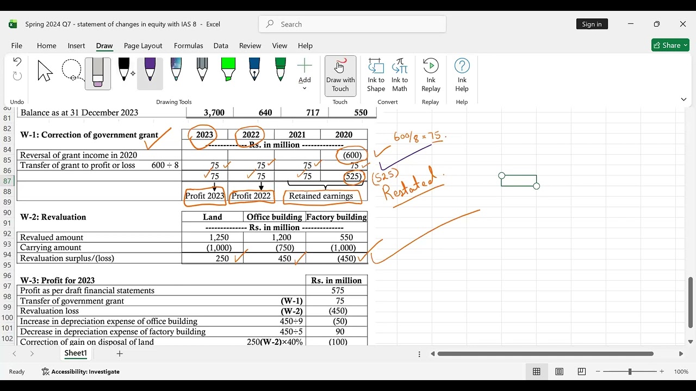
Task: Switch to the Page Layout tab
Action: pos(143,46)
